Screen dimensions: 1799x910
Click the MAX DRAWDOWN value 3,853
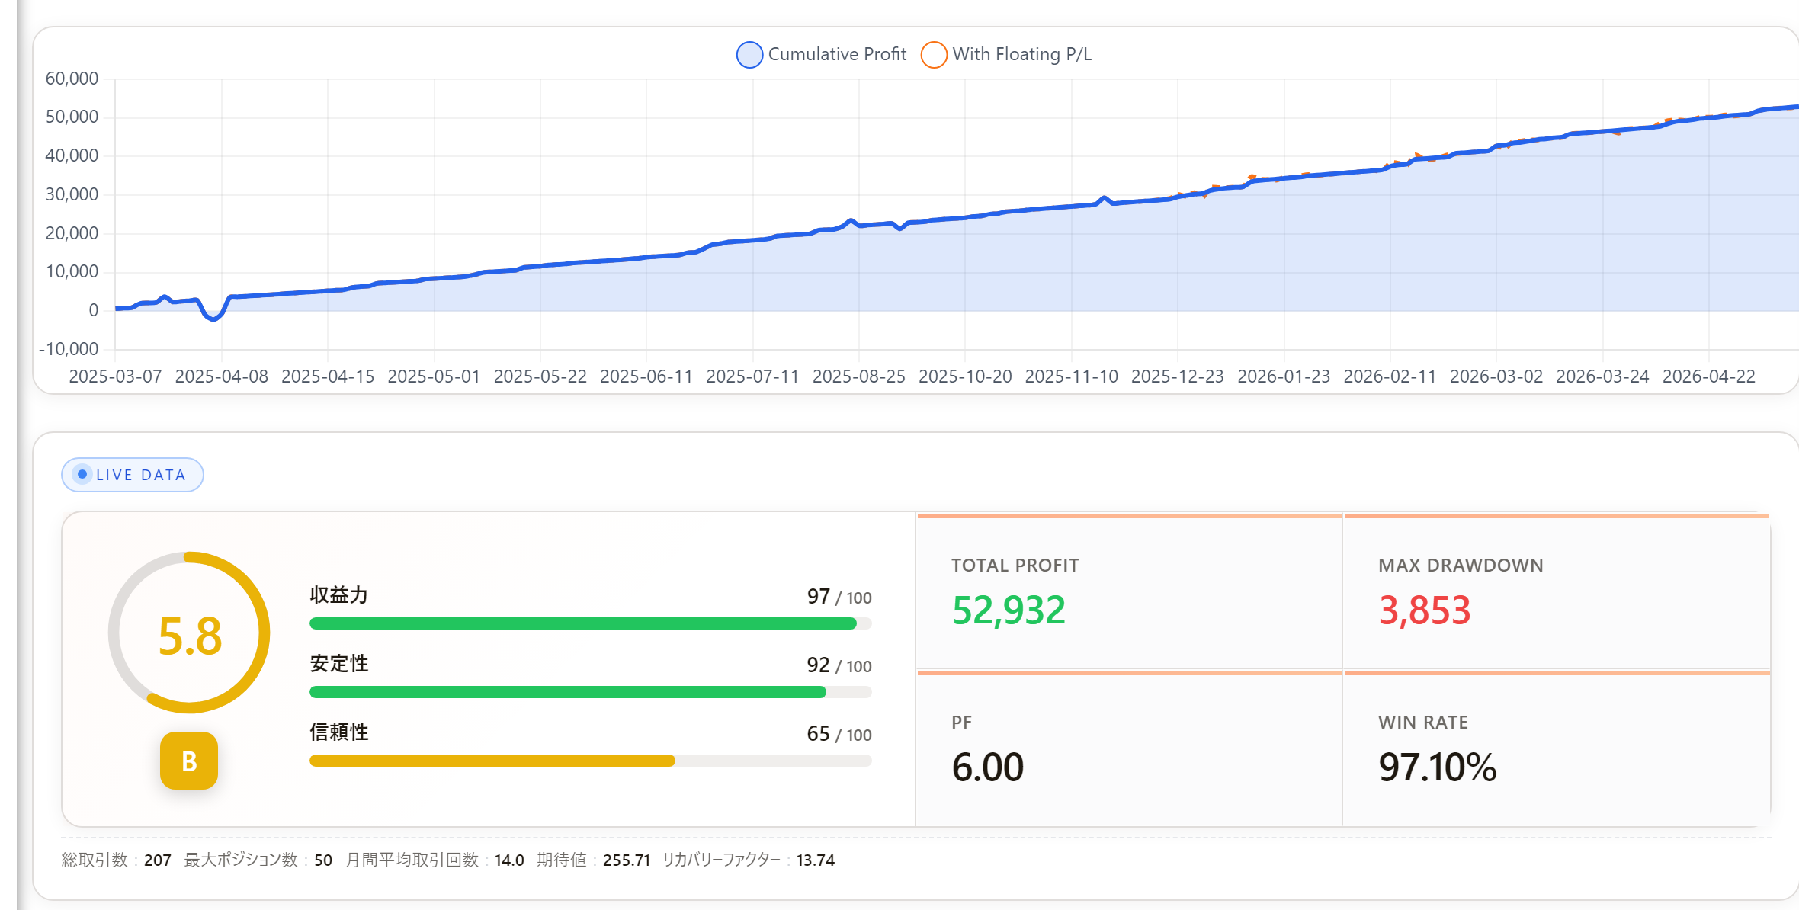tap(1425, 610)
